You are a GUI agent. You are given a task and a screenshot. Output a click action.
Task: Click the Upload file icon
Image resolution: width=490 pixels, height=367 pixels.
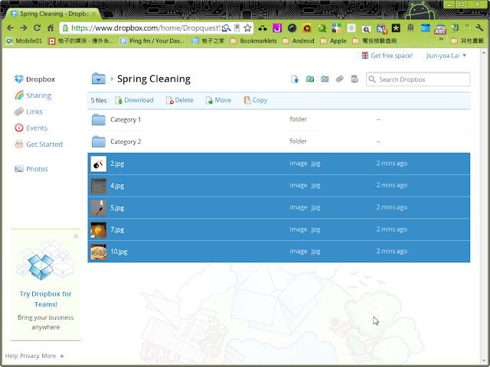point(295,80)
